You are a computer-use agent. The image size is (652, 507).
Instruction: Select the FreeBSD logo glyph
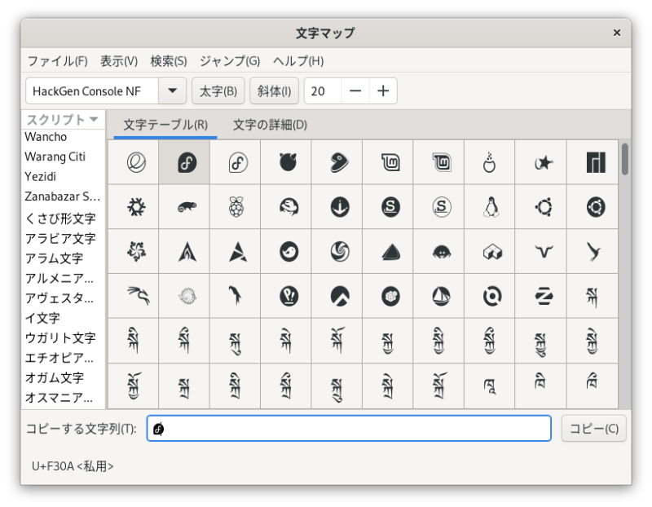point(288,162)
